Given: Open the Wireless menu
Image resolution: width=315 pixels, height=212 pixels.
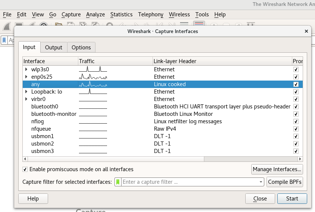Looking at the screenshot, I should point(179,14).
